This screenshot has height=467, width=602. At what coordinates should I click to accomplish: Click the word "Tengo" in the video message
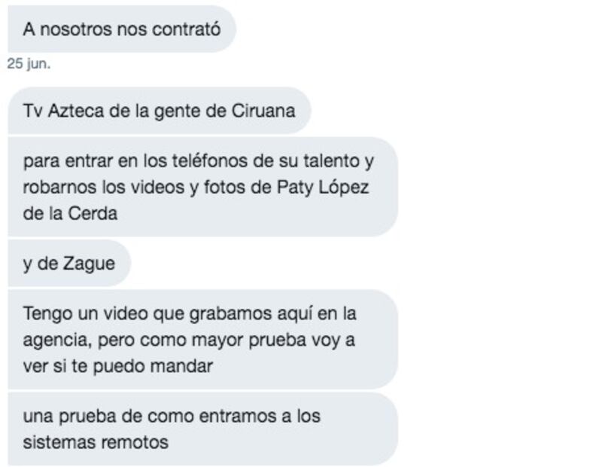click(48, 313)
